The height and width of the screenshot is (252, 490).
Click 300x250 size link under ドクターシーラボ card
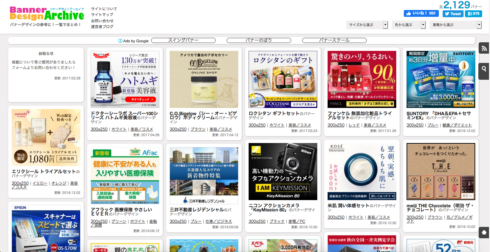point(99,129)
